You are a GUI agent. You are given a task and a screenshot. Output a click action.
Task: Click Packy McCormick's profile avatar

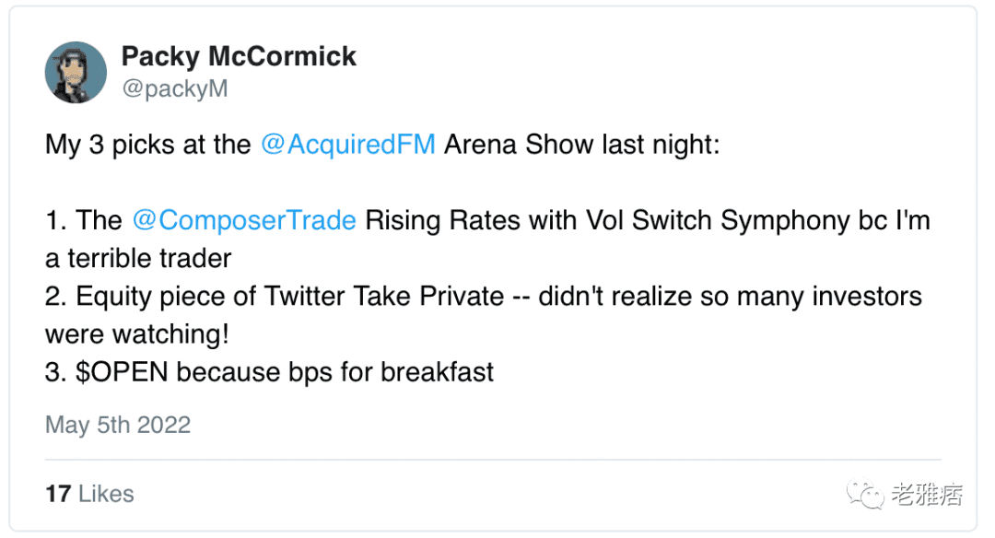76,72
